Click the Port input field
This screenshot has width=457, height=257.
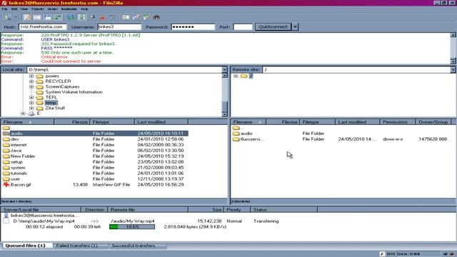[x=243, y=27]
